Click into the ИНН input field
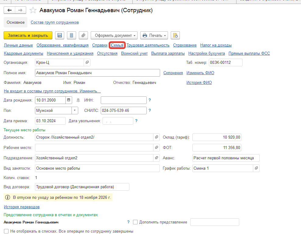The width and height of the screenshot is (301, 242). (123, 100)
